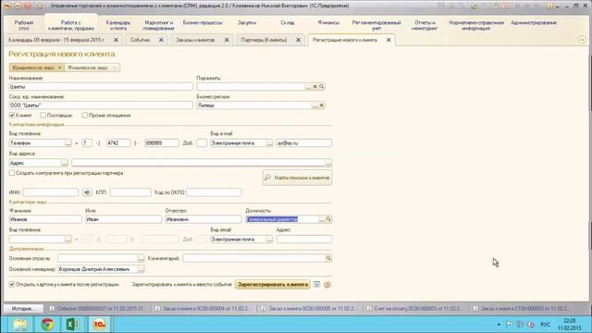Open the help question-mark icon
Screen dimensions: 592x333
pos(327,284)
